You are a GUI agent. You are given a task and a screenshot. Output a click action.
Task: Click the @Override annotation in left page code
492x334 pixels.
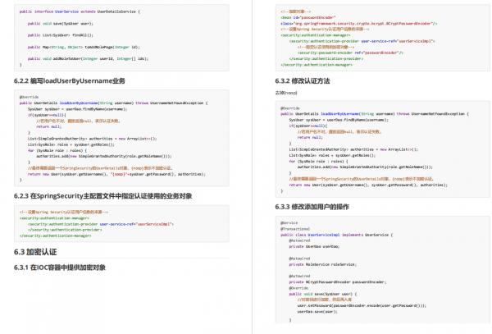(26, 96)
